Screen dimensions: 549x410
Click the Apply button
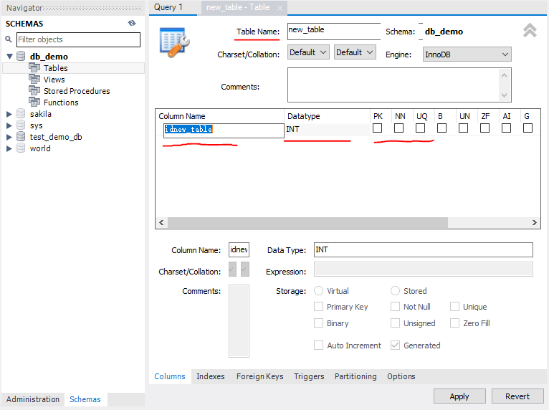click(x=459, y=396)
